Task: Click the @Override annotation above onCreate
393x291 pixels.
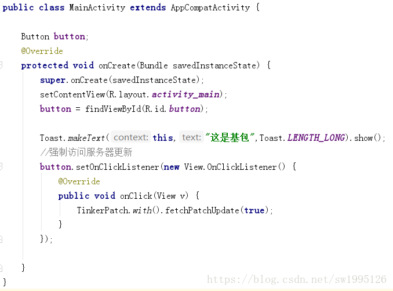Action: tap(42, 51)
